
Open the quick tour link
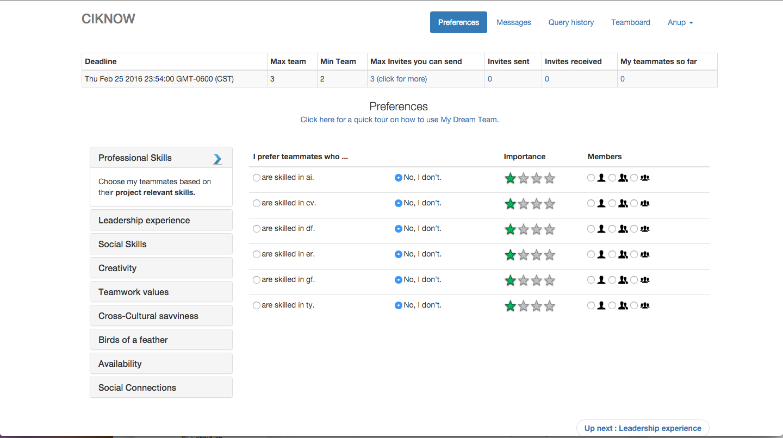tap(399, 120)
